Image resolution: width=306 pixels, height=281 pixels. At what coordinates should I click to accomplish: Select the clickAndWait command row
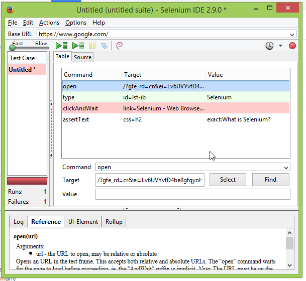[x=176, y=108]
